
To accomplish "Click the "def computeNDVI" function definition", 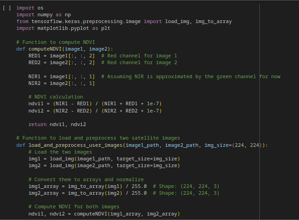I will (x=65, y=49).
